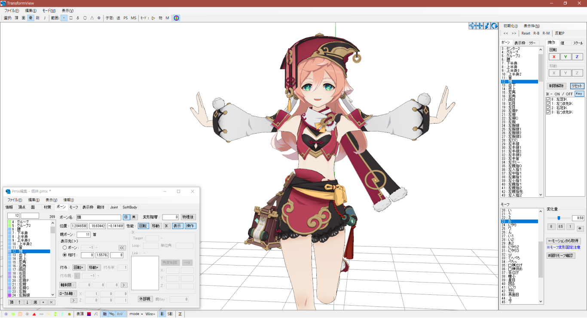The width and height of the screenshot is (587, 318).
Task: Toggle the 軸 axis display button
Action: point(105,314)
